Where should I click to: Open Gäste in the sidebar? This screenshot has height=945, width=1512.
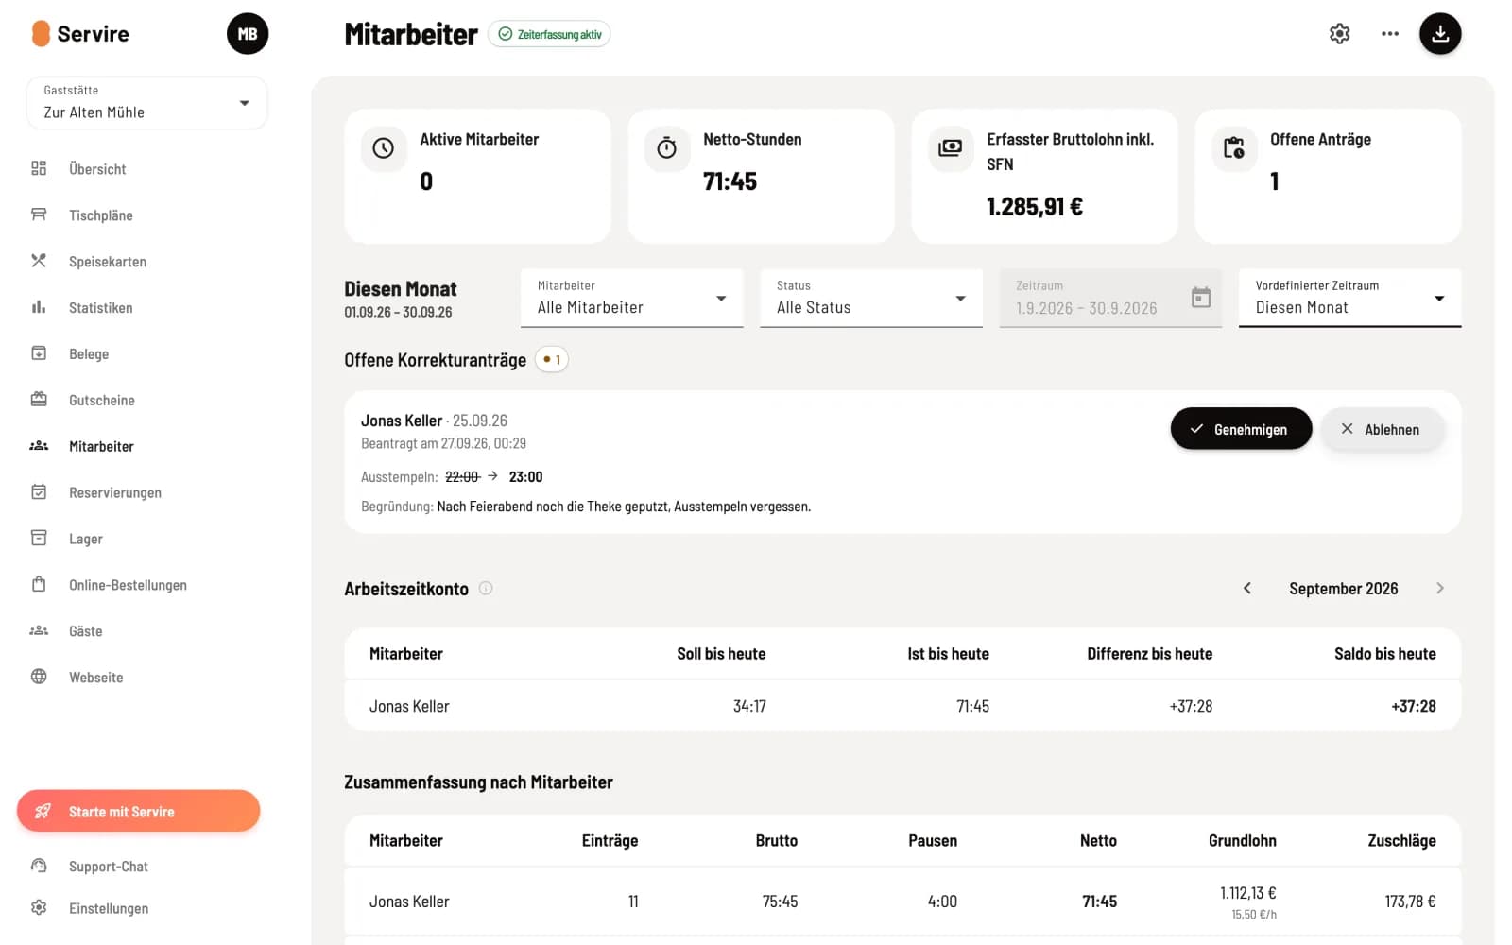[x=85, y=632]
